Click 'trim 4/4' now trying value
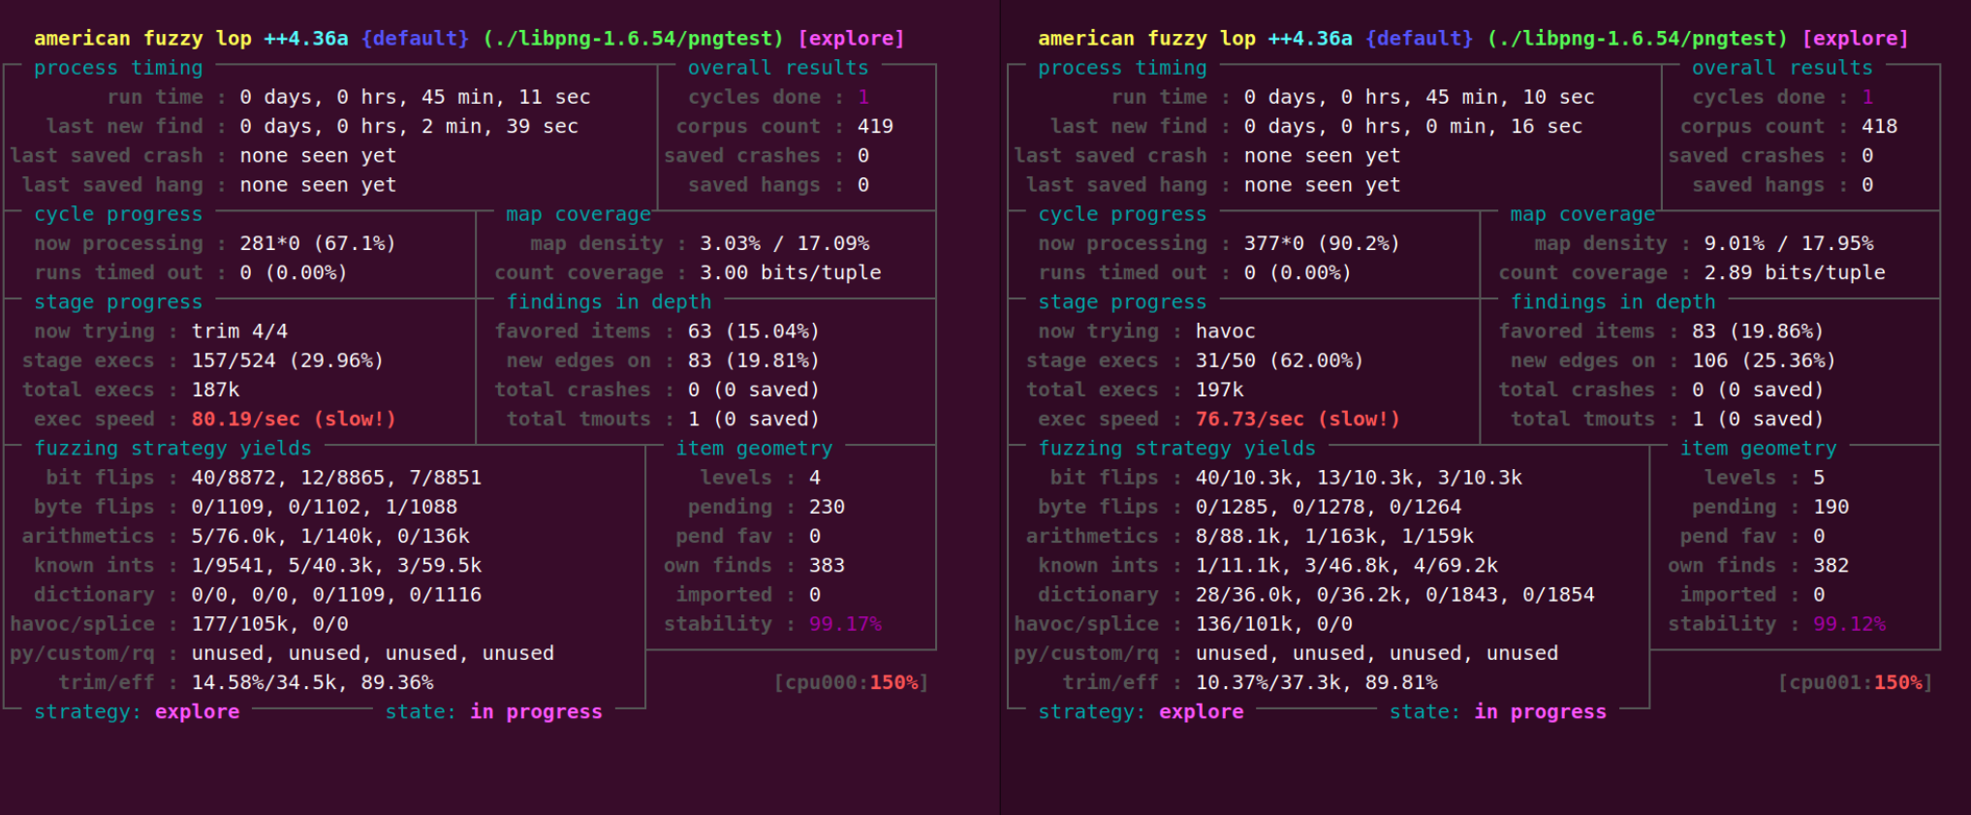1971x815 pixels. 239,331
